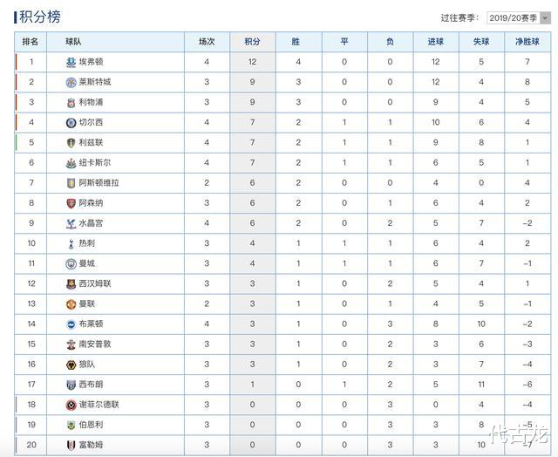This screenshot has width=558, height=457.
Task: Sort by the 进球 column header
Action: pos(436,42)
